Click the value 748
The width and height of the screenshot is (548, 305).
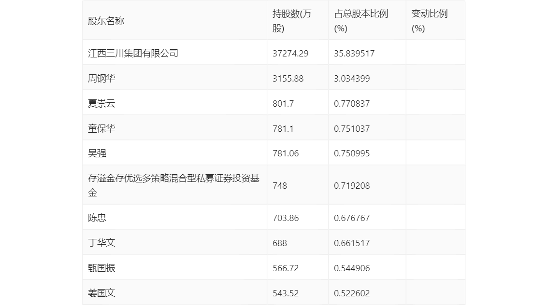click(280, 186)
